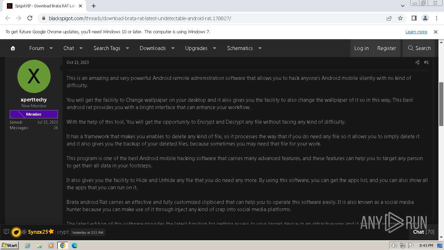
Task: Open Synzx25's chat avatar
Action: 16,232
